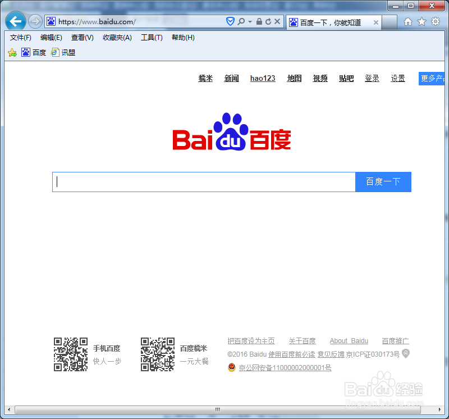The image size is (449, 419).
Task: Click the address bar search magnifier
Action: [241, 21]
